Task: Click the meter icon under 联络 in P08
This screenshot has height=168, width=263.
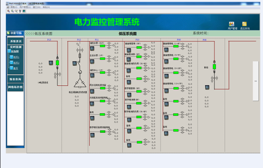Action: (207, 87)
